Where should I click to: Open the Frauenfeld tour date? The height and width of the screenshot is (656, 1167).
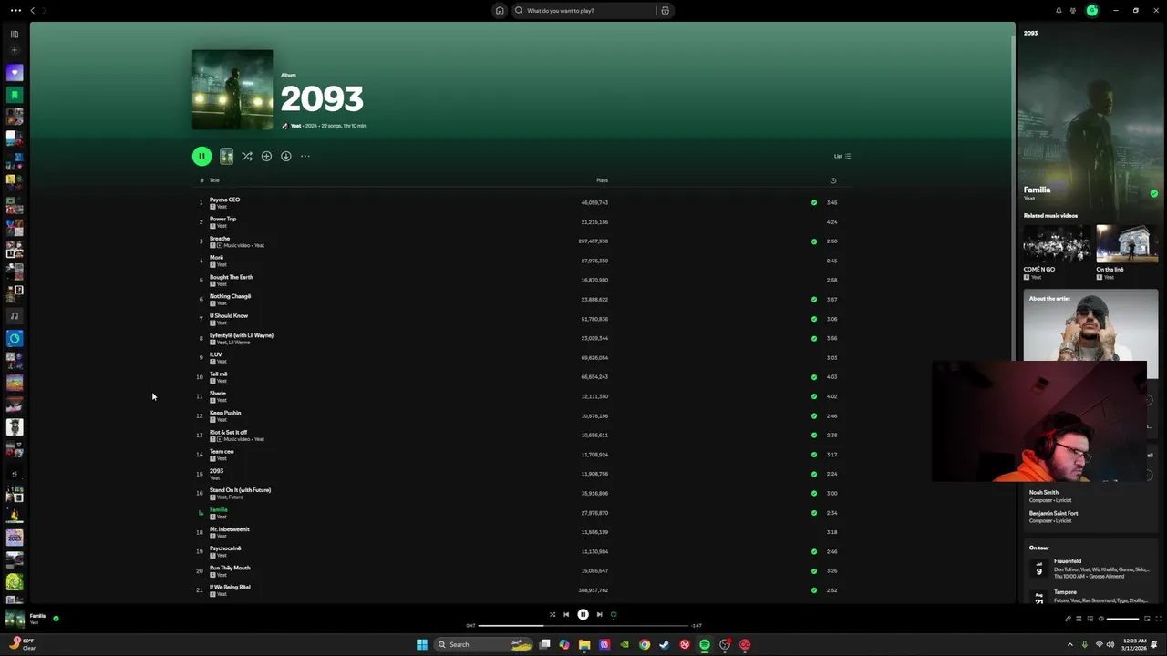1090,569
